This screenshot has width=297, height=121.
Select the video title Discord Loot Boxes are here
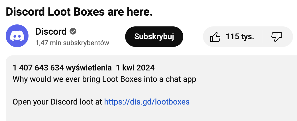tap(79, 12)
